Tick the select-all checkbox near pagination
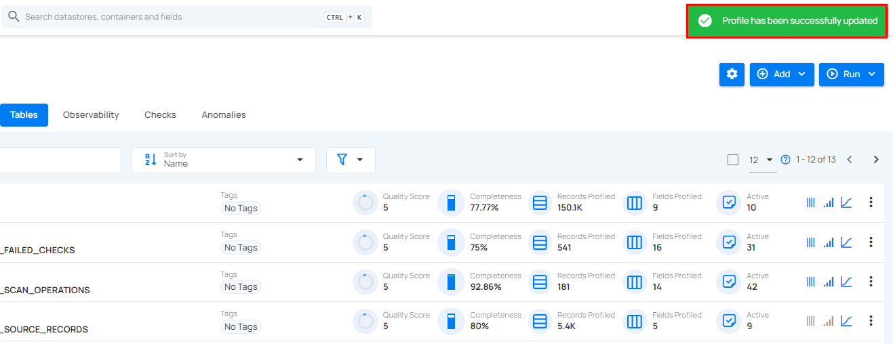This screenshot has width=893, height=344. 732,160
